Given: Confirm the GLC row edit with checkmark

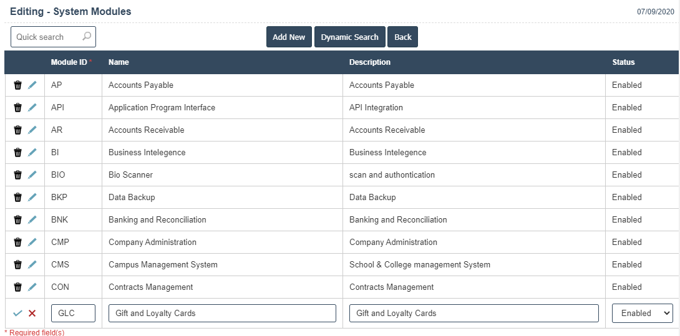Looking at the screenshot, I should 17,314.
